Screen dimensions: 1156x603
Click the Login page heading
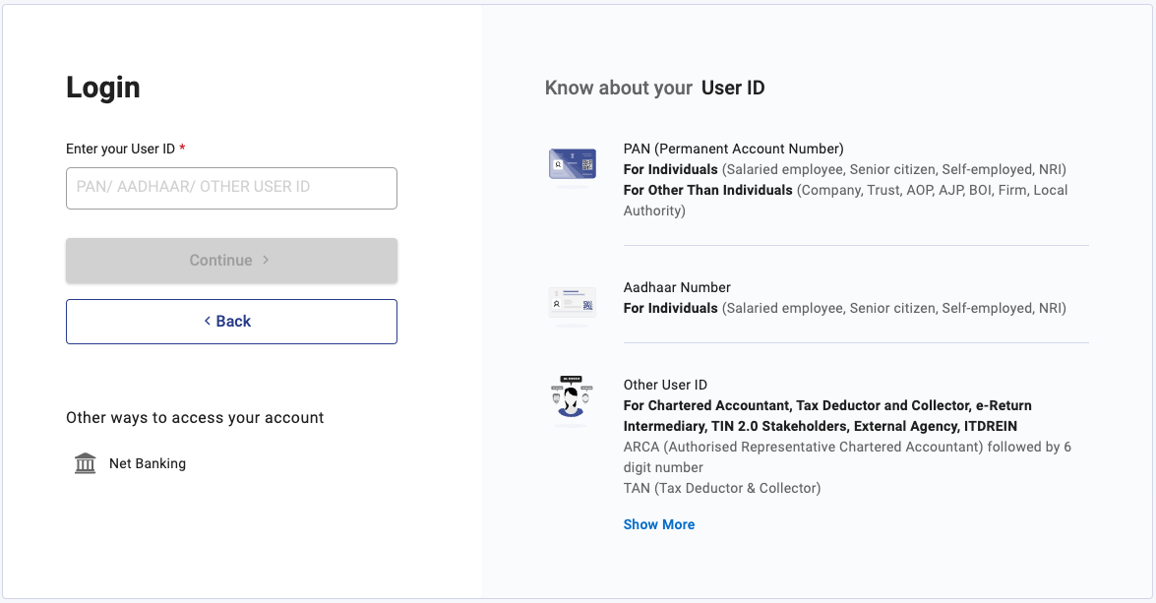tap(102, 88)
